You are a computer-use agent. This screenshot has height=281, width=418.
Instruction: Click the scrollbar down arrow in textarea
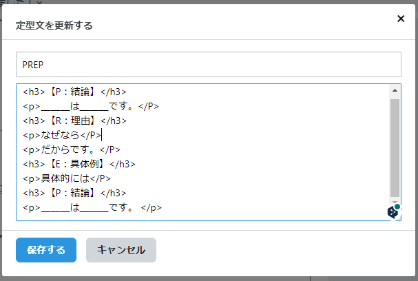pos(395,202)
